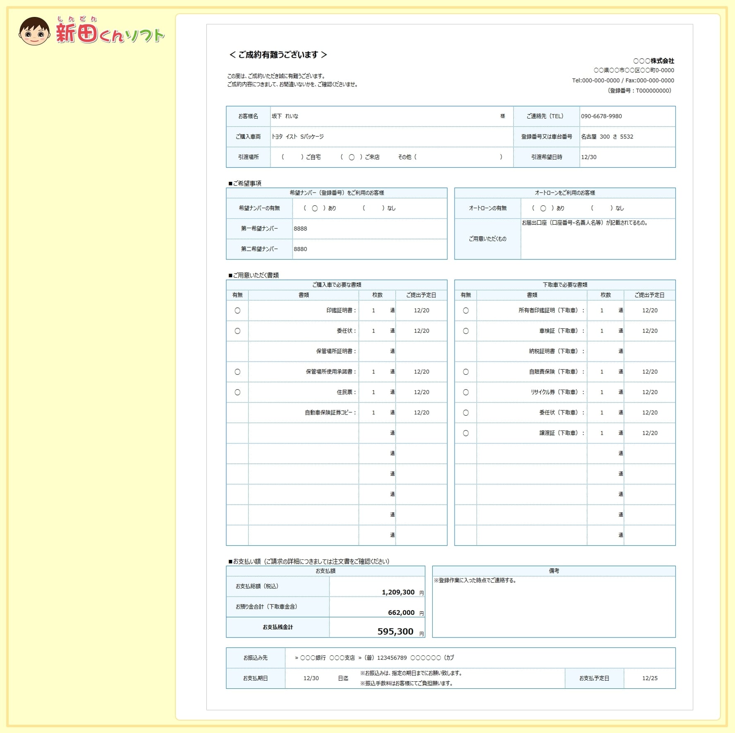This screenshot has height=733, width=735.
Task: Toggle the 有無 circle in the 印鑑証明書 row
Action: (237, 311)
